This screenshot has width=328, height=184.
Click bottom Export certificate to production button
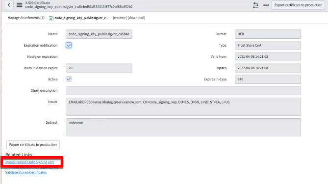click(33, 145)
